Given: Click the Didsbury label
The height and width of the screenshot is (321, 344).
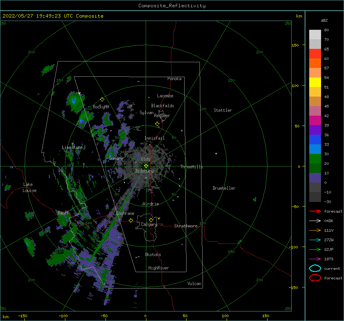Looking at the screenshot, I should [x=144, y=171].
